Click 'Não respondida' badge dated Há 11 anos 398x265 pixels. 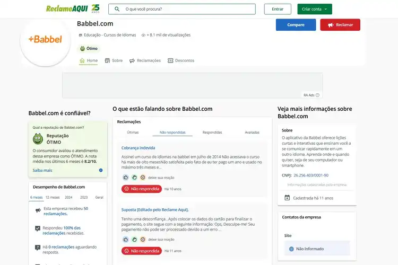point(142,251)
